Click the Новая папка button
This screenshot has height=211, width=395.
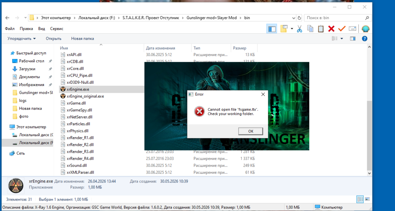click(83, 39)
